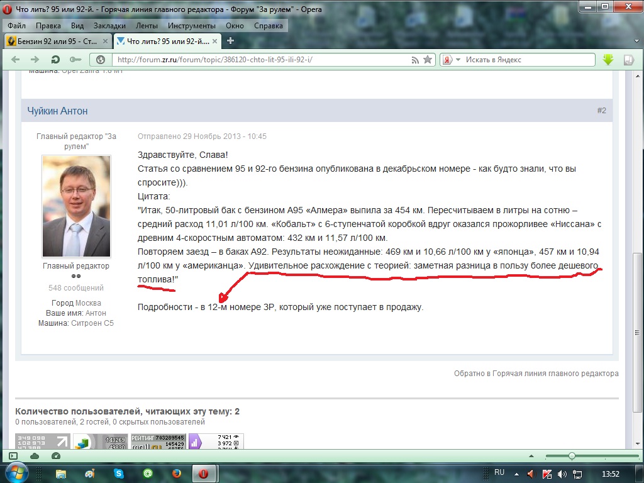The width and height of the screenshot is (644, 483).
Task: Open the Ленты menu
Action: click(147, 25)
